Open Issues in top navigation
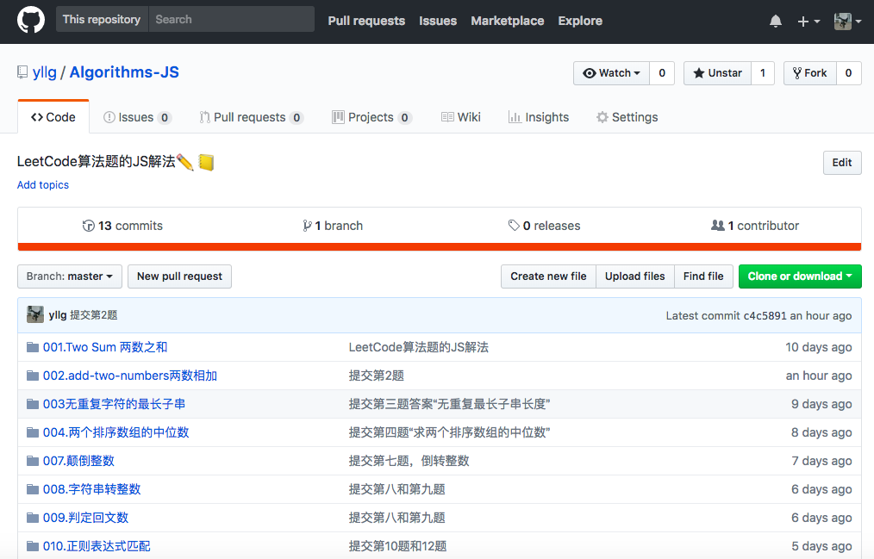 coord(438,21)
